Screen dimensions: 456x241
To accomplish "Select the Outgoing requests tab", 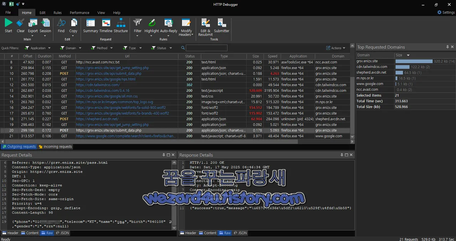I will point(19,146).
